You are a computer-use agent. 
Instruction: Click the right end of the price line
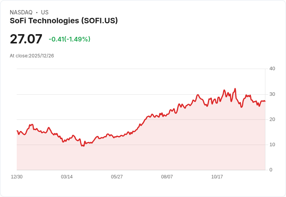[265, 101]
